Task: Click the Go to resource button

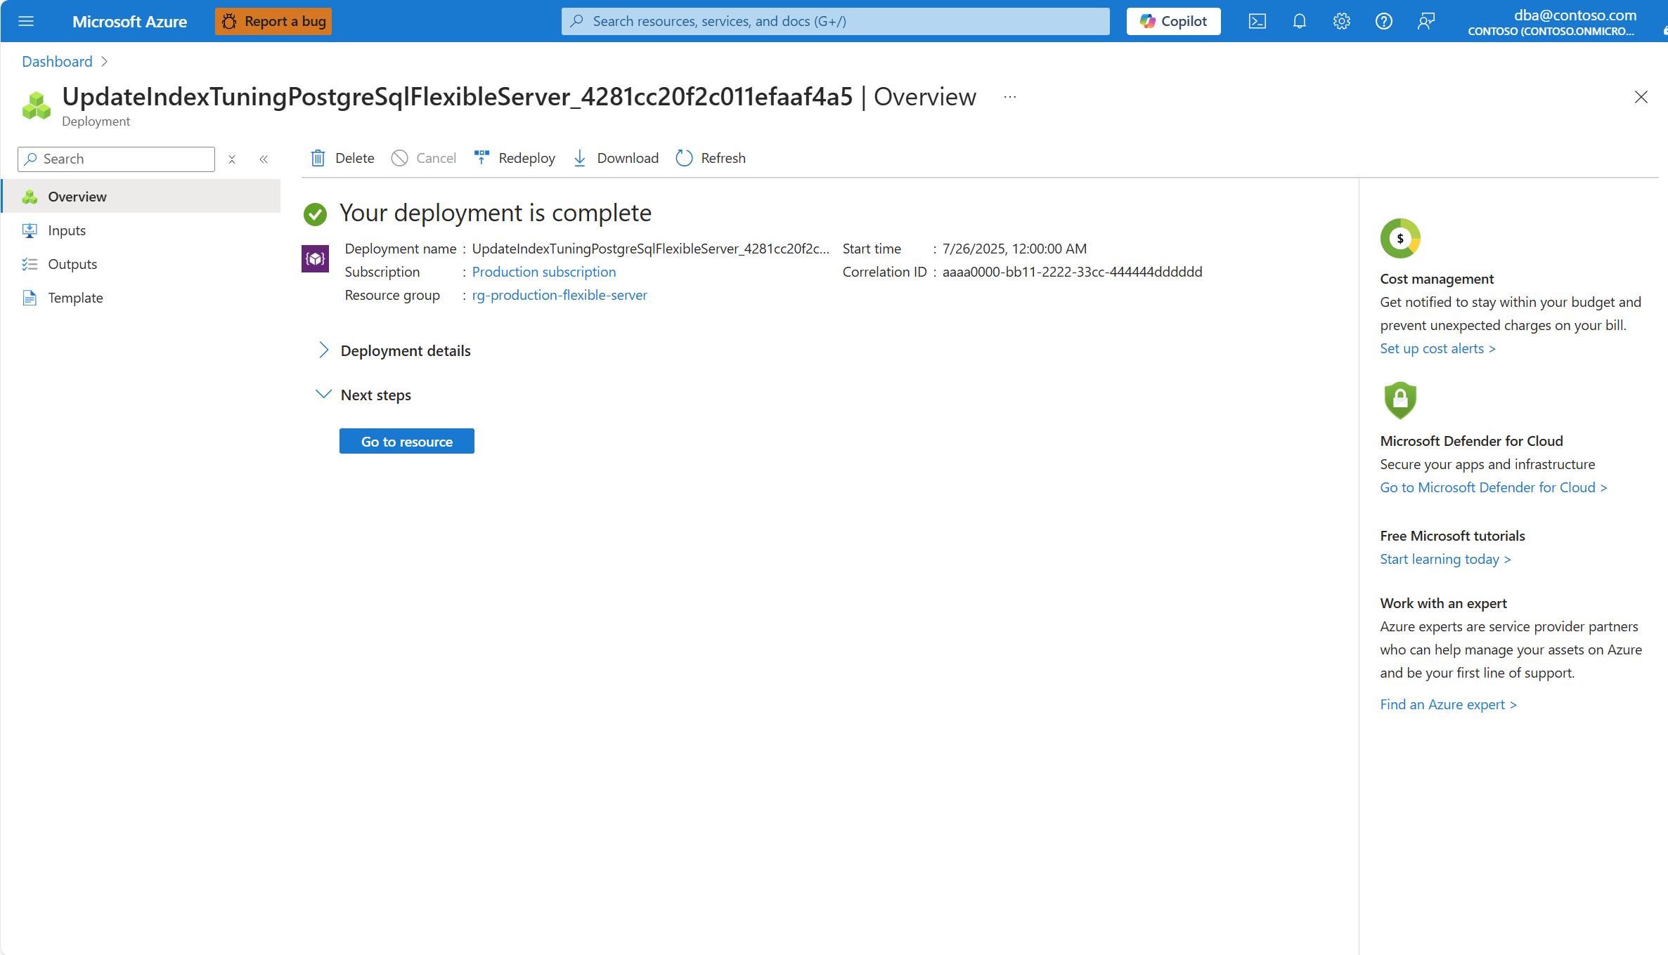Action: tap(406, 441)
